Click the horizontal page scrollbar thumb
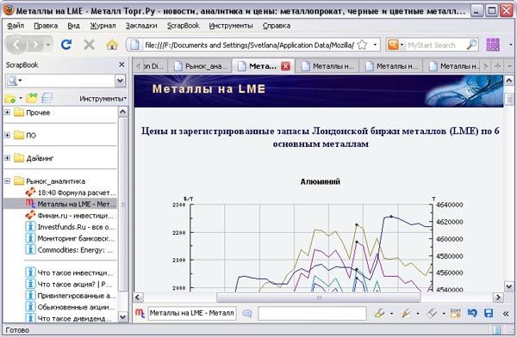The width and height of the screenshot is (517, 337). (318, 297)
